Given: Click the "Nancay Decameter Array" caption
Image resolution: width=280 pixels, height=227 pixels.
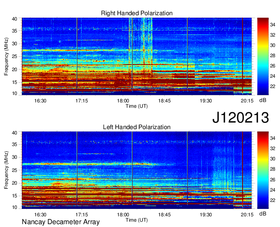Looking at the screenshot, I should click(61, 222).
